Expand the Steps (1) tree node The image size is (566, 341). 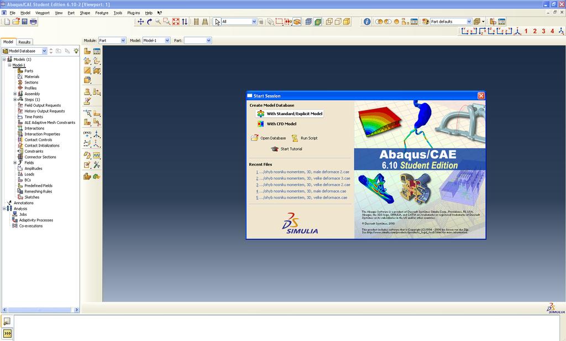click(15, 100)
